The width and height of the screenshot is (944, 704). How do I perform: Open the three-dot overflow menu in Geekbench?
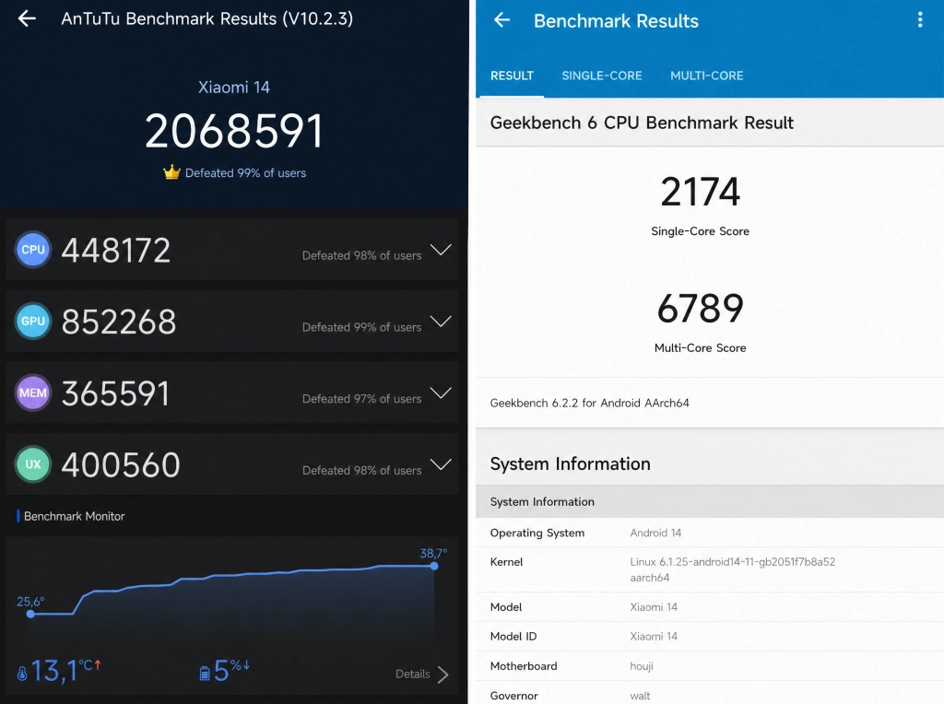(920, 20)
